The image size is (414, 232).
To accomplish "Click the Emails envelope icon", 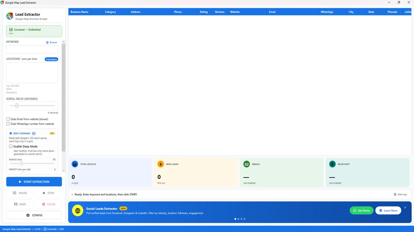I will click(x=247, y=164).
